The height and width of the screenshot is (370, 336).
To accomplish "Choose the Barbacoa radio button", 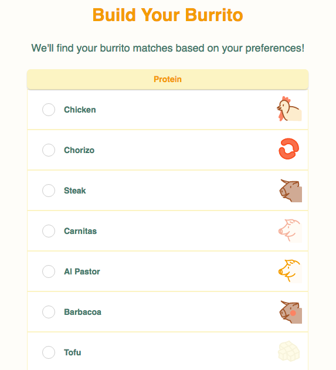I will pos(49,312).
